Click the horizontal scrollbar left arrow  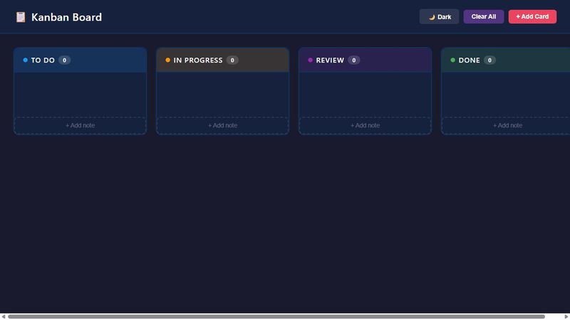(x=4, y=316)
